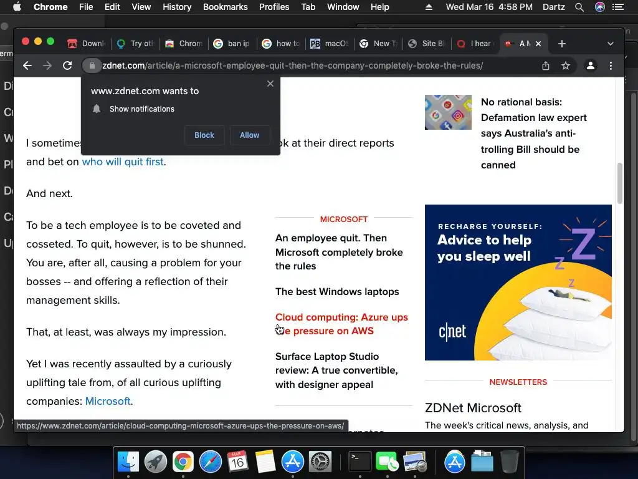Image resolution: width=638 pixels, height=479 pixels.
Task: Click the browser back arrow
Action: point(27,65)
